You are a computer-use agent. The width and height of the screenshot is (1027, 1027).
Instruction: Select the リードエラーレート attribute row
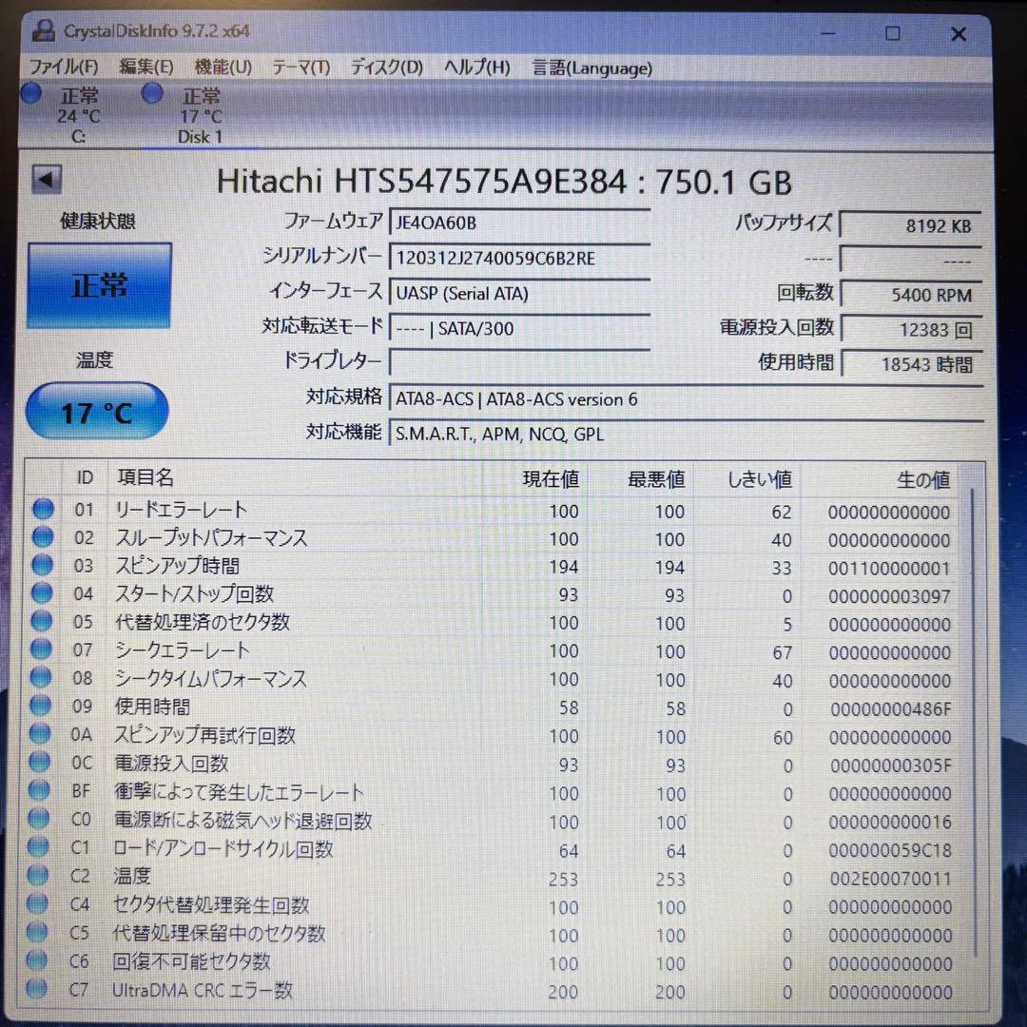(x=493, y=511)
